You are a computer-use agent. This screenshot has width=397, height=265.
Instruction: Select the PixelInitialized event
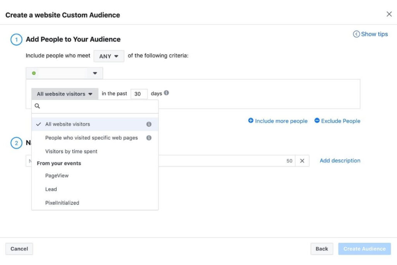pyautogui.click(x=62, y=203)
